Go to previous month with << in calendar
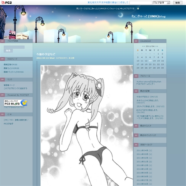 144,46
